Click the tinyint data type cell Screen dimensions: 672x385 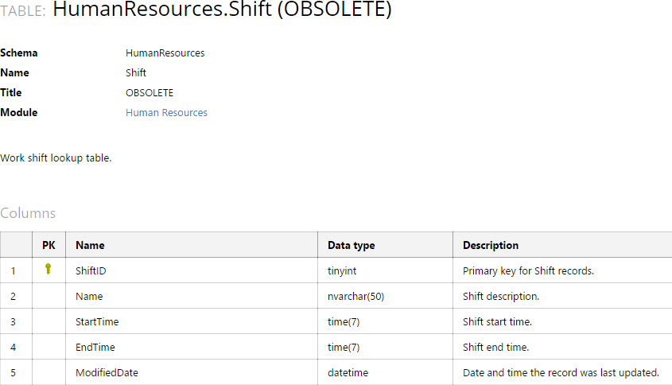pyautogui.click(x=344, y=270)
